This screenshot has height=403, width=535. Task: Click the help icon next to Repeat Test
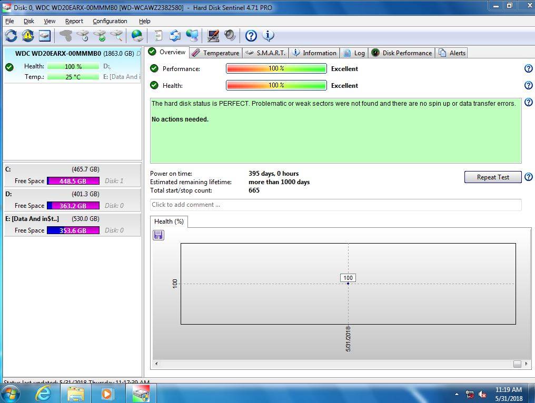[528, 177]
